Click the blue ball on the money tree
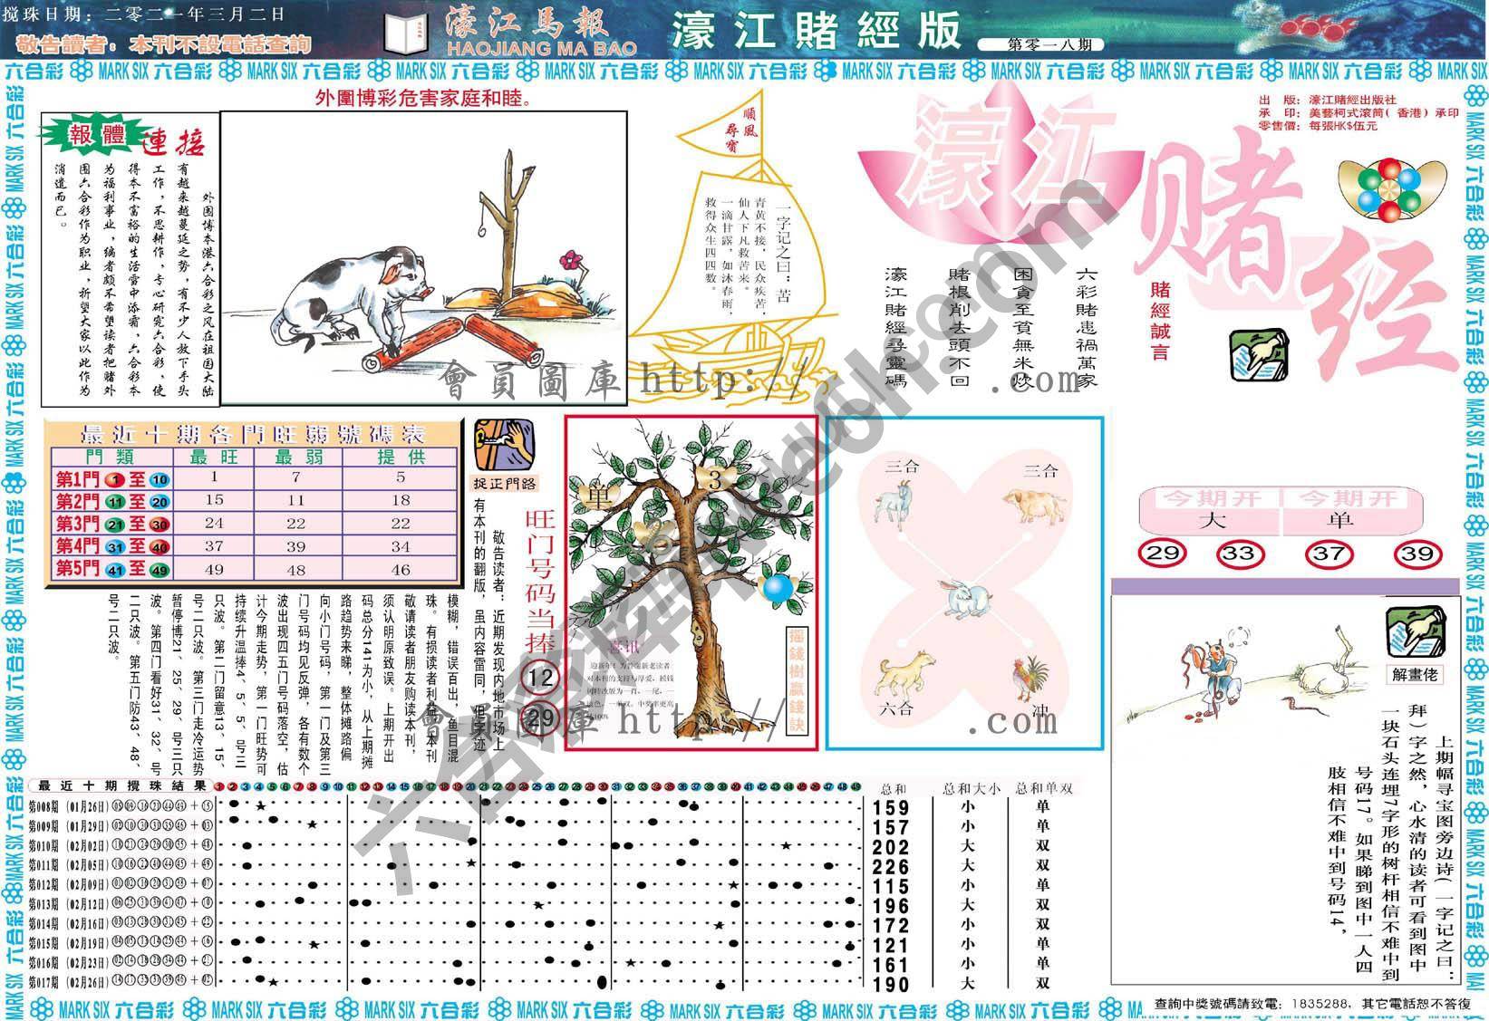The image size is (1489, 1021). tap(776, 587)
